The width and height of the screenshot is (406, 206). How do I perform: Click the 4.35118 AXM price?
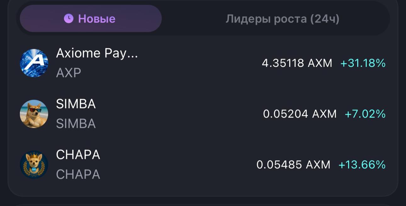pyautogui.click(x=297, y=63)
